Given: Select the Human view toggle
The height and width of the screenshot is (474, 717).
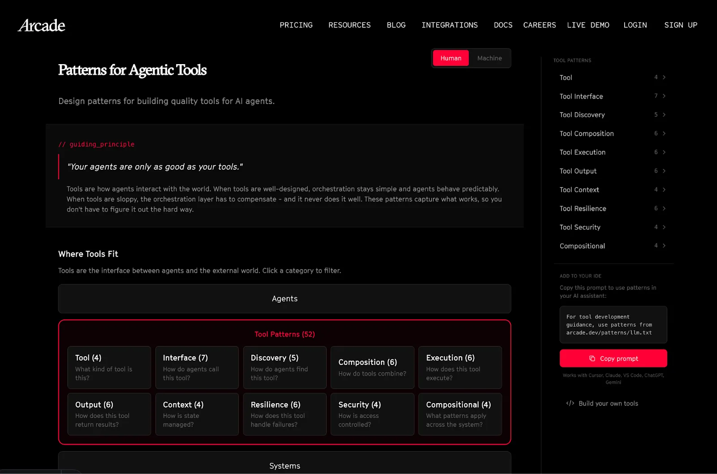Looking at the screenshot, I should coord(450,58).
